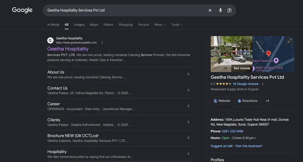Expand business hours next to Closes 6:30 pm
Image resolution: width=303 pixels, height=162 pixels.
(x=255, y=138)
